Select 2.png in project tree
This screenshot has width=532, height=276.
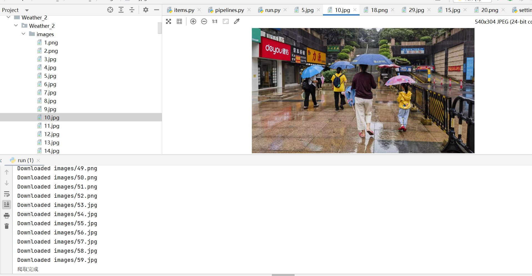coord(51,51)
